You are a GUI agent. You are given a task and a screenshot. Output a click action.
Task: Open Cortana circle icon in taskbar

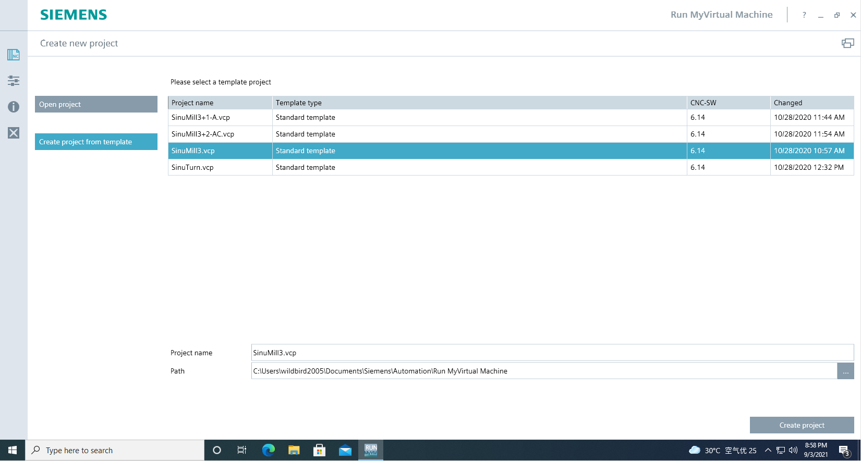pyautogui.click(x=217, y=450)
